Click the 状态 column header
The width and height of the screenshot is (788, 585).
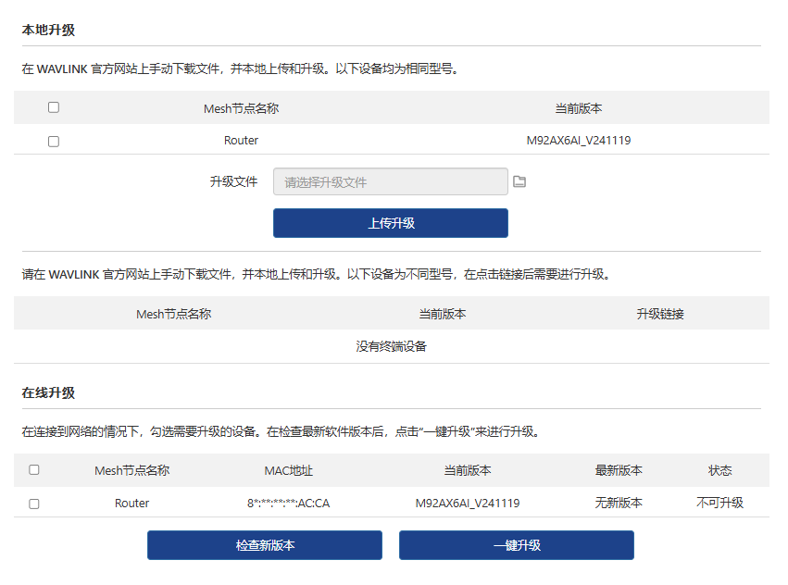[x=719, y=470]
